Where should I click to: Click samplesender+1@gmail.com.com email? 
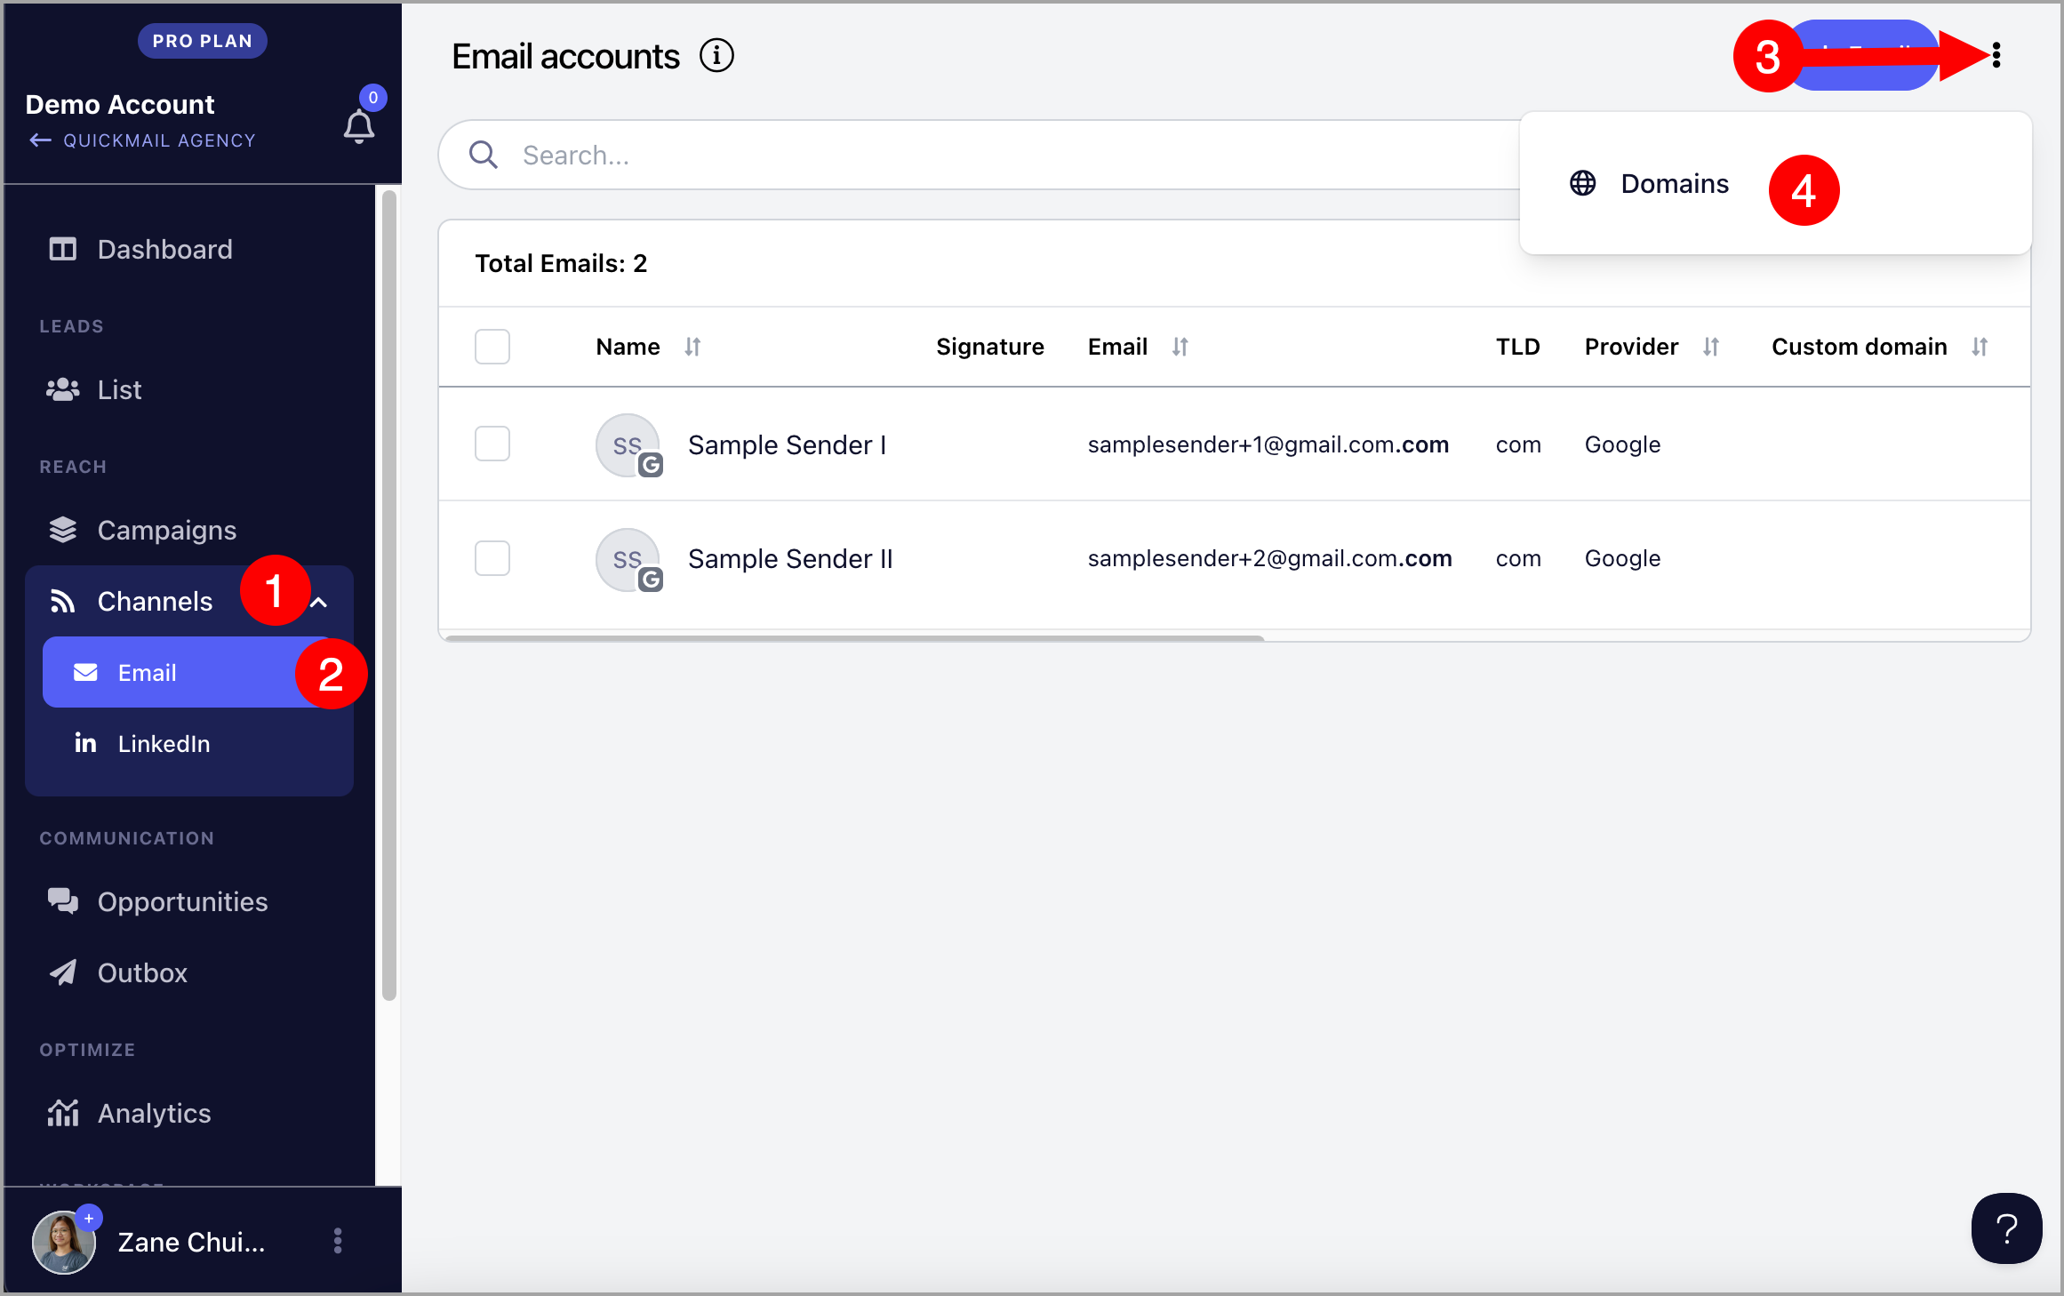point(1268,444)
